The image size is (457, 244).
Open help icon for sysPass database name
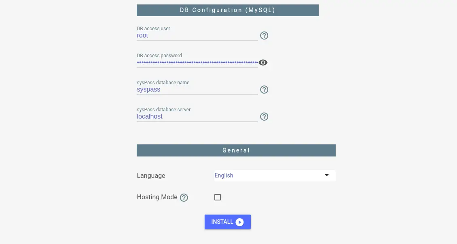(264, 90)
